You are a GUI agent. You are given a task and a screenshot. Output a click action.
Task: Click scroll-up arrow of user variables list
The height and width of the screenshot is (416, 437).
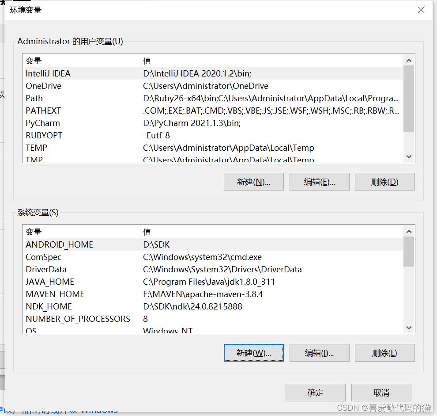(409, 60)
